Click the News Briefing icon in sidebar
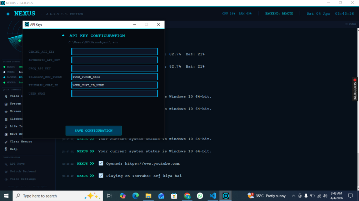This screenshot has height=201, width=359. tap(6, 134)
